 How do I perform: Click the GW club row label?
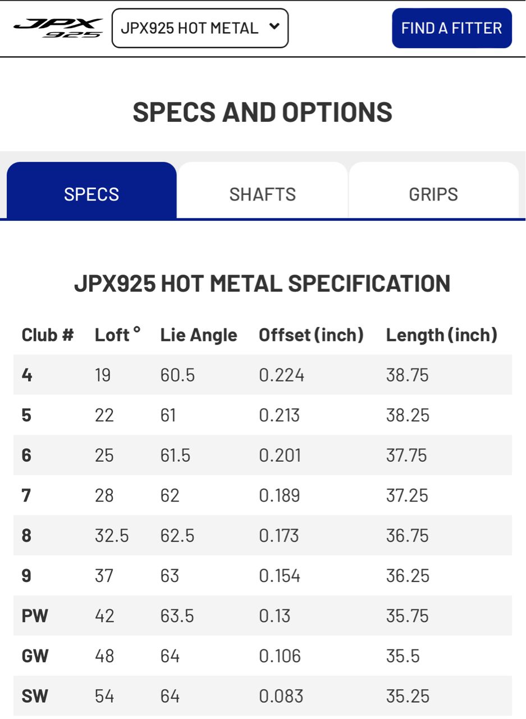point(35,656)
